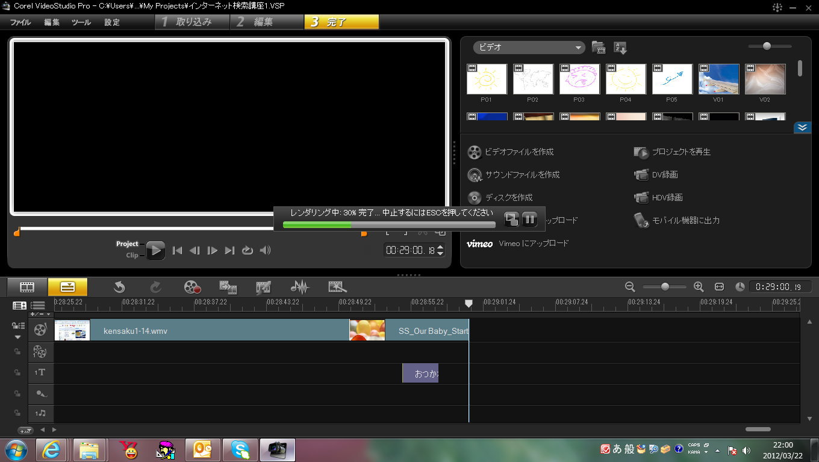Toggle preview playback during rendering
Screen dimensions: 819x462
(x=511, y=219)
